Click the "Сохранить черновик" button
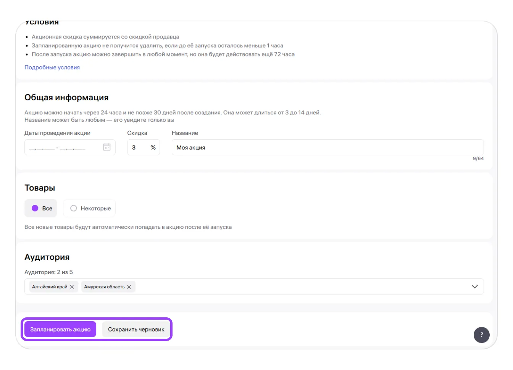This screenshot has height=370, width=513. tap(136, 330)
